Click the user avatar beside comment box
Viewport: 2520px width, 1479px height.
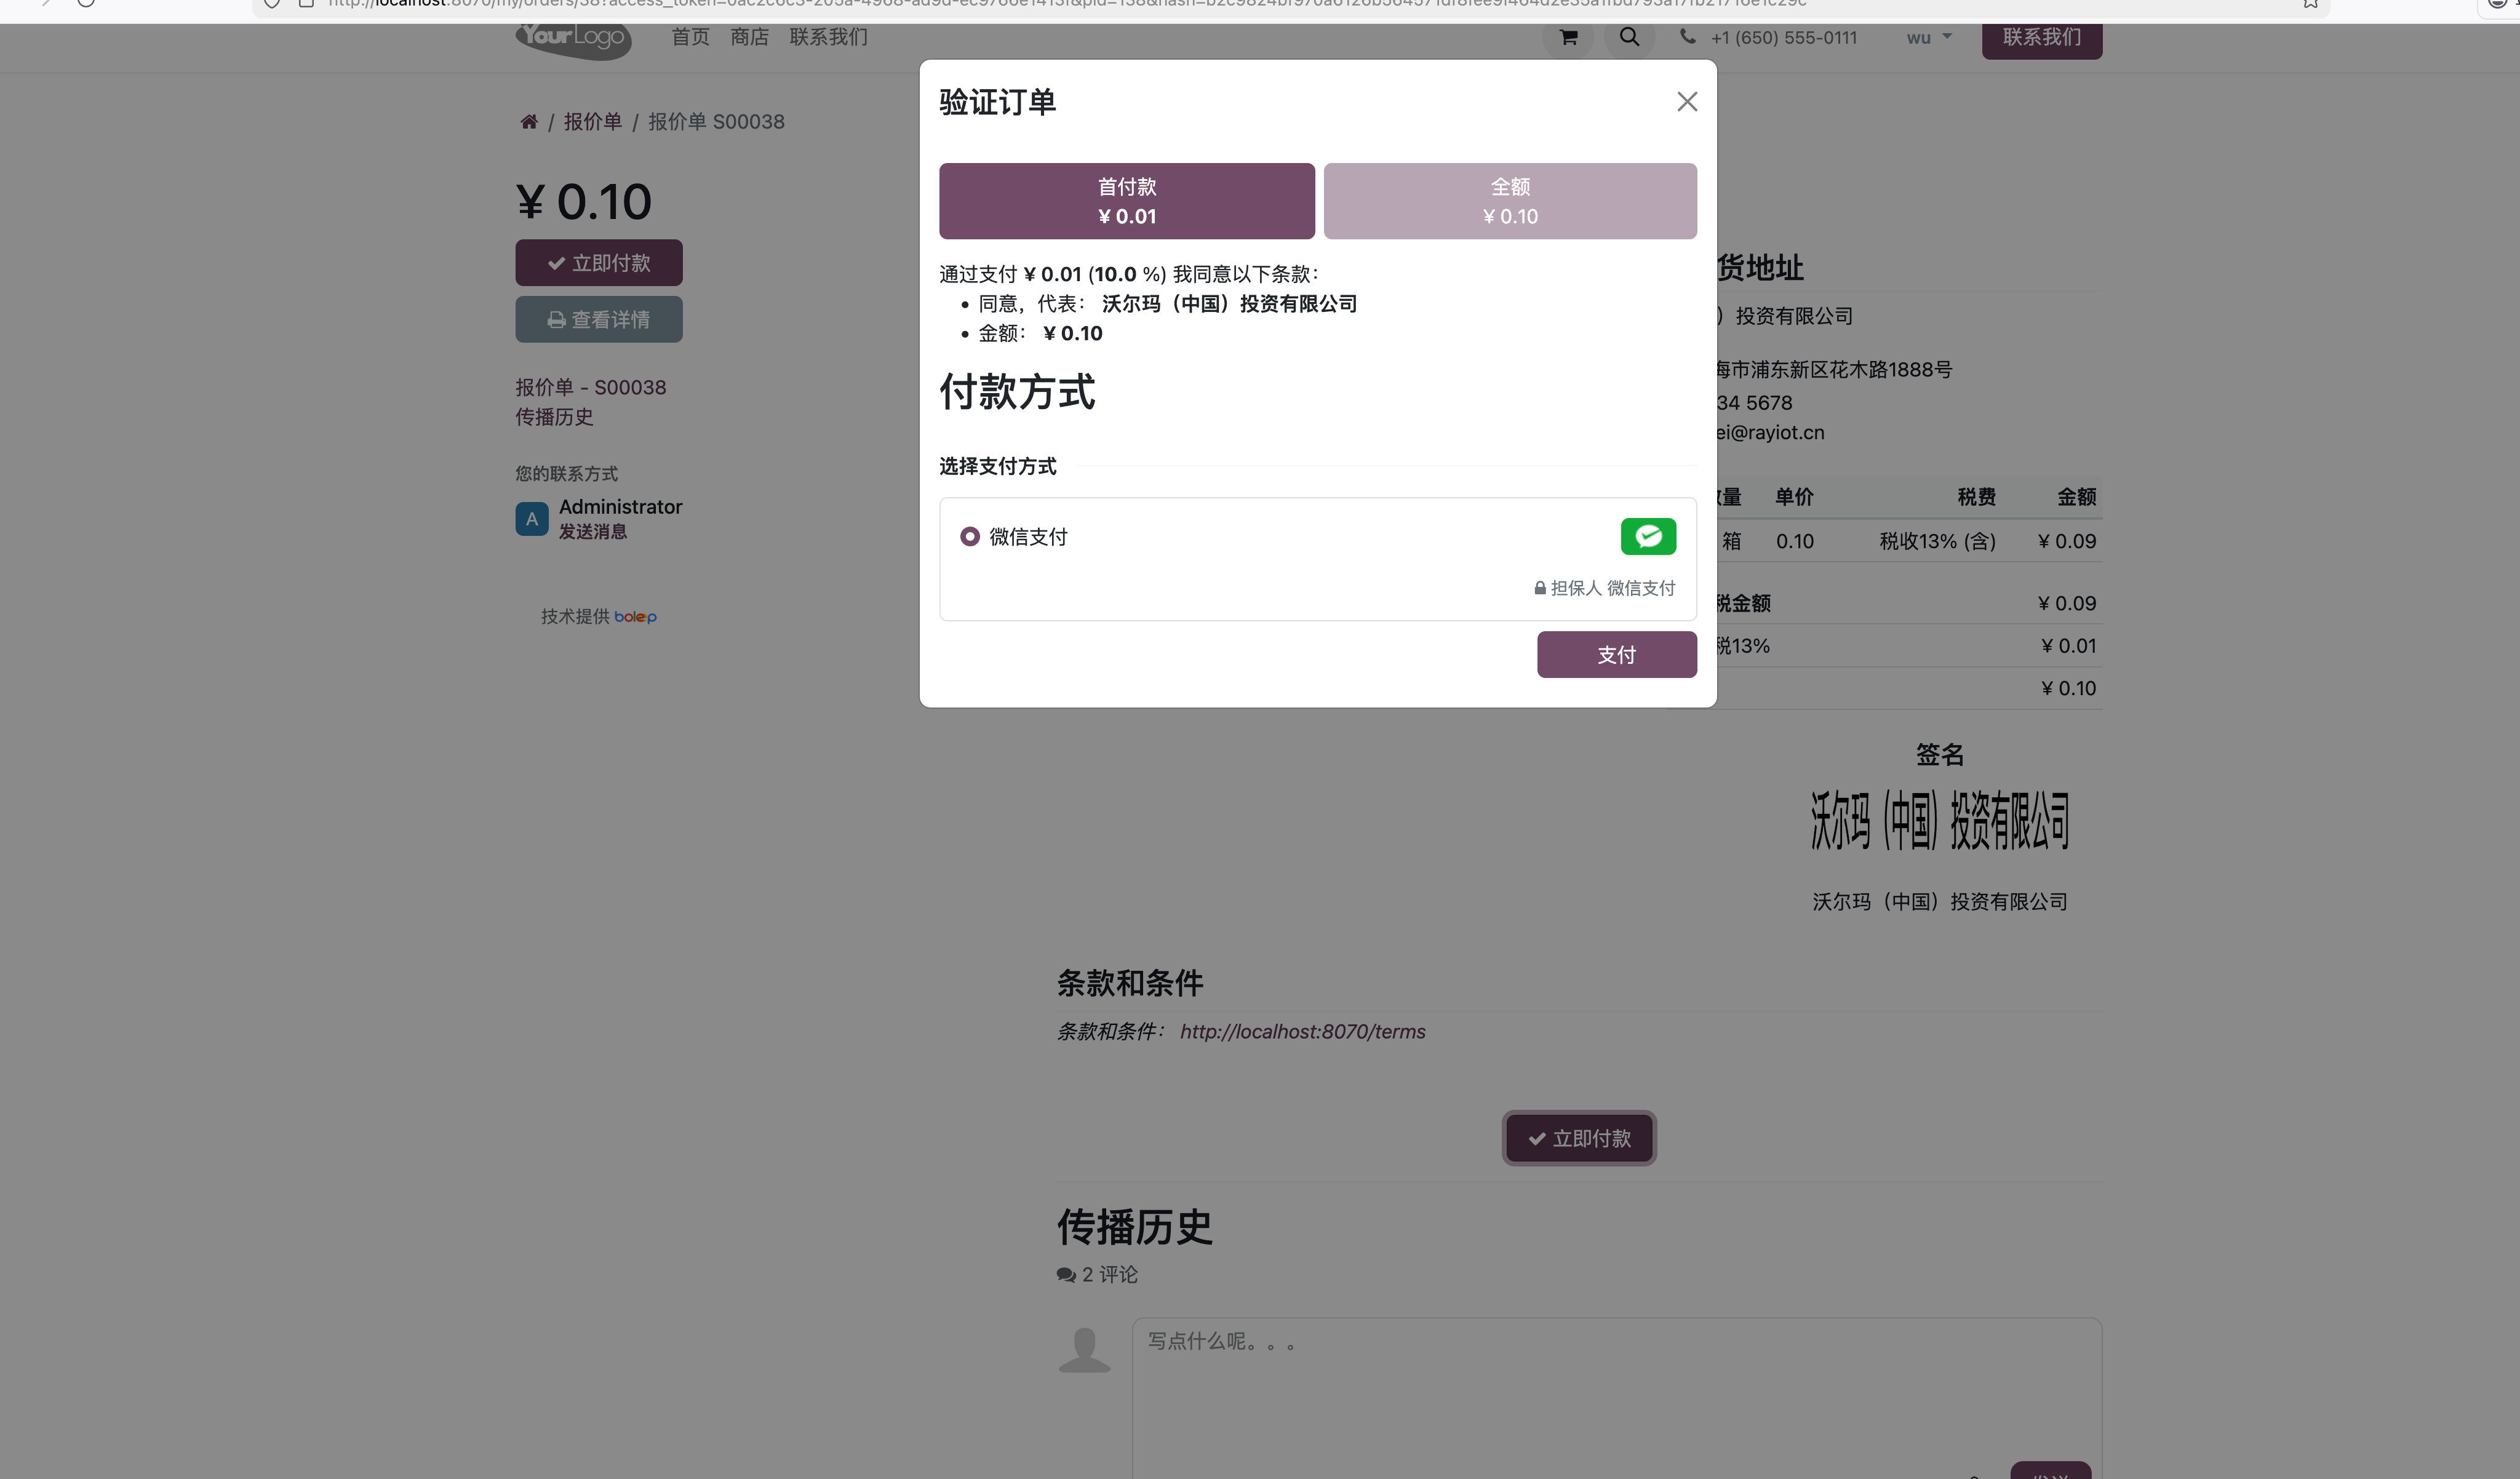pos(1085,1350)
